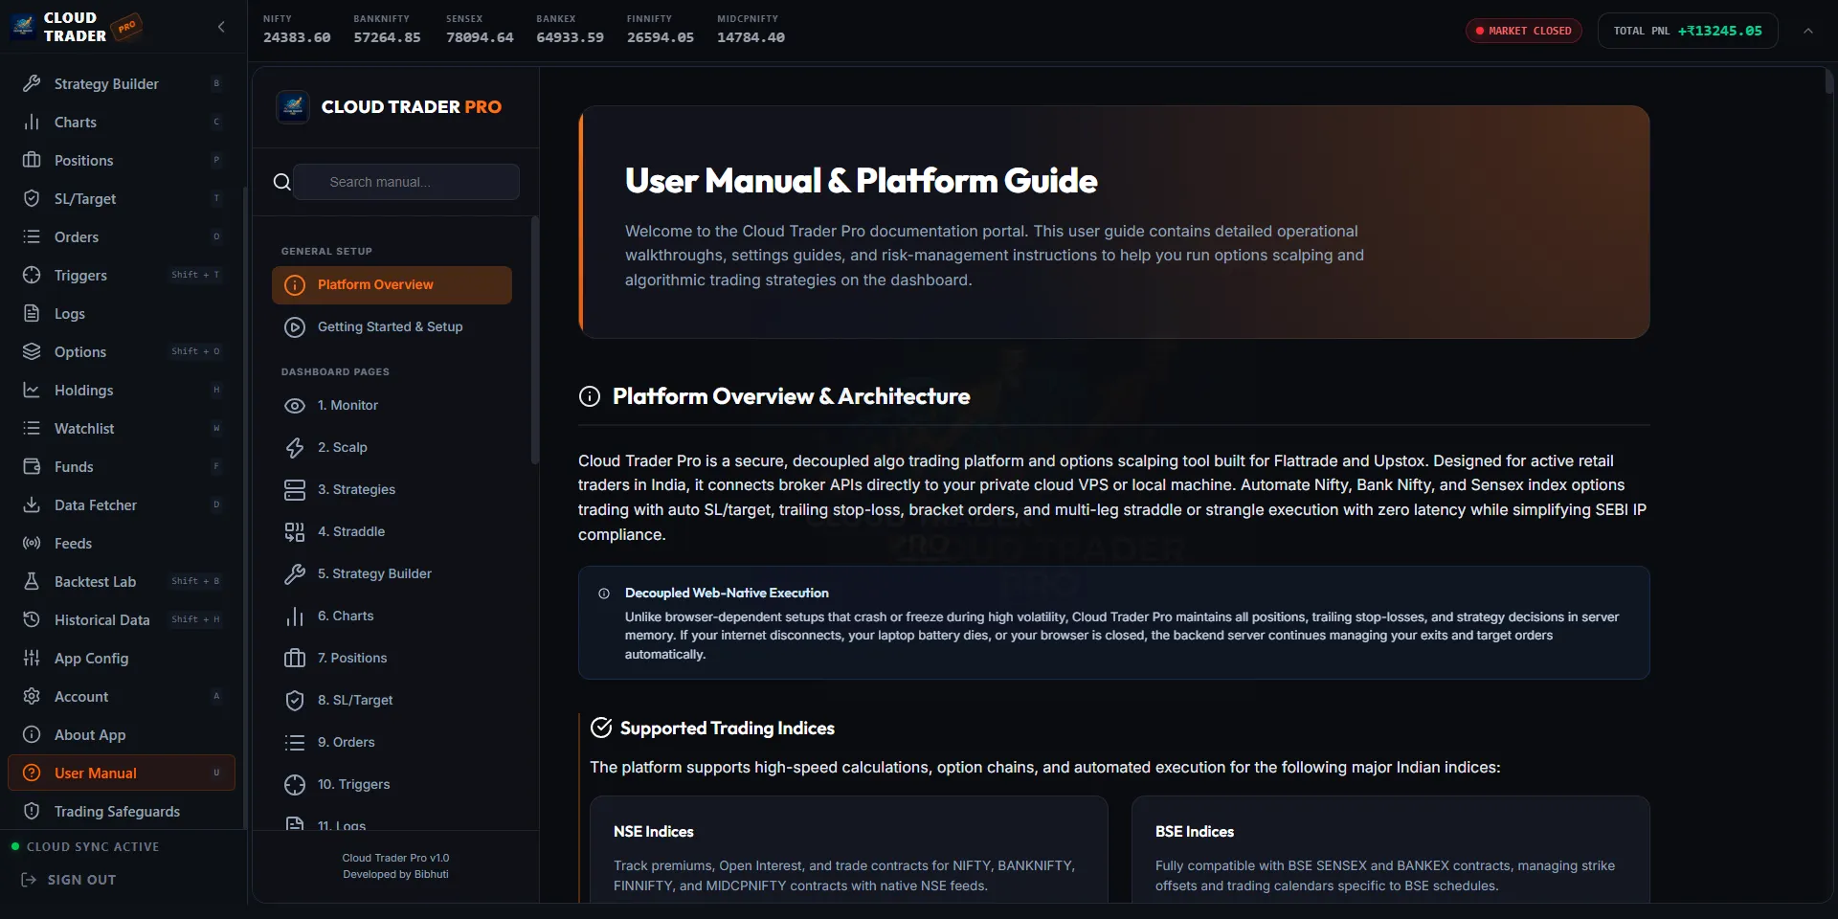Click the Historical Data history icon
Viewport: 1838px width, 919px height.
click(x=32, y=619)
